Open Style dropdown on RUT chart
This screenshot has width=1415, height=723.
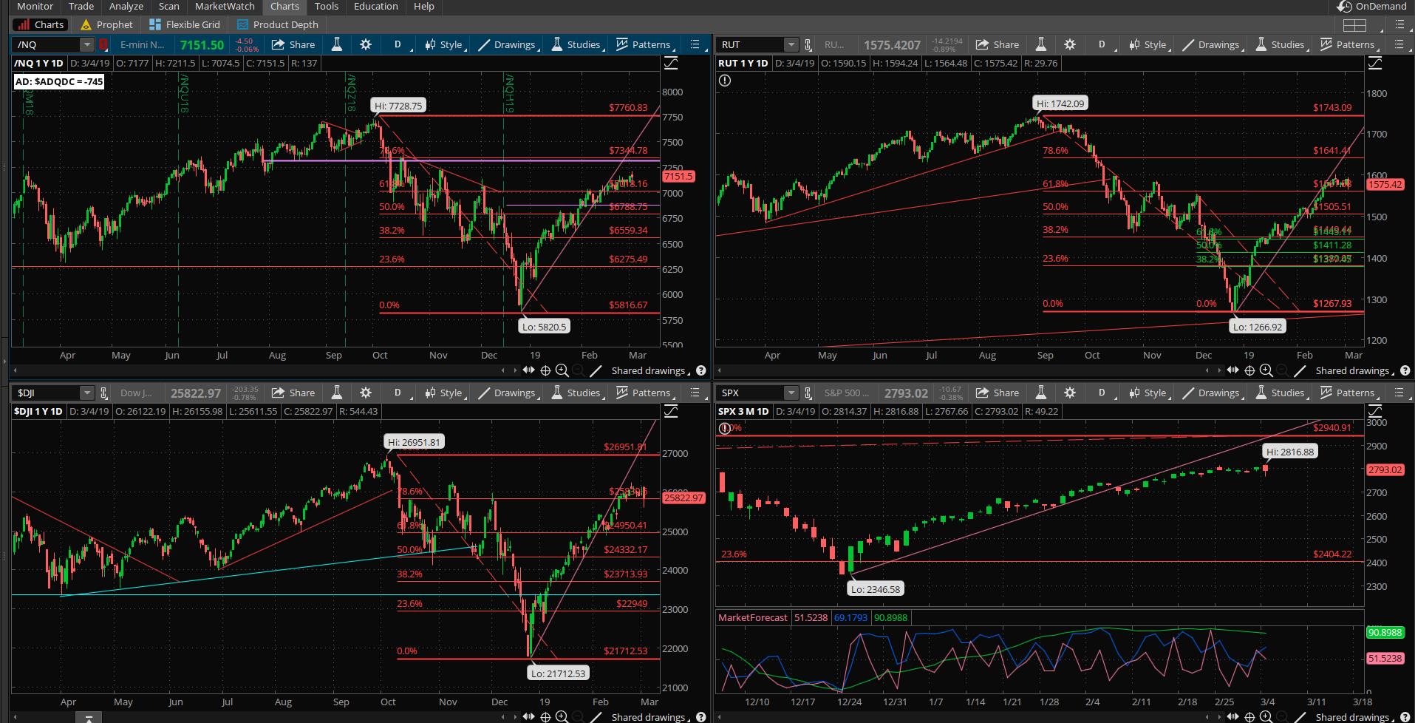(1148, 44)
